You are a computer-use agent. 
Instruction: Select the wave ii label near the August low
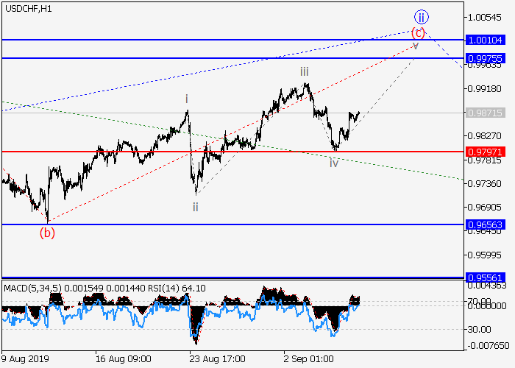click(196, 207)
